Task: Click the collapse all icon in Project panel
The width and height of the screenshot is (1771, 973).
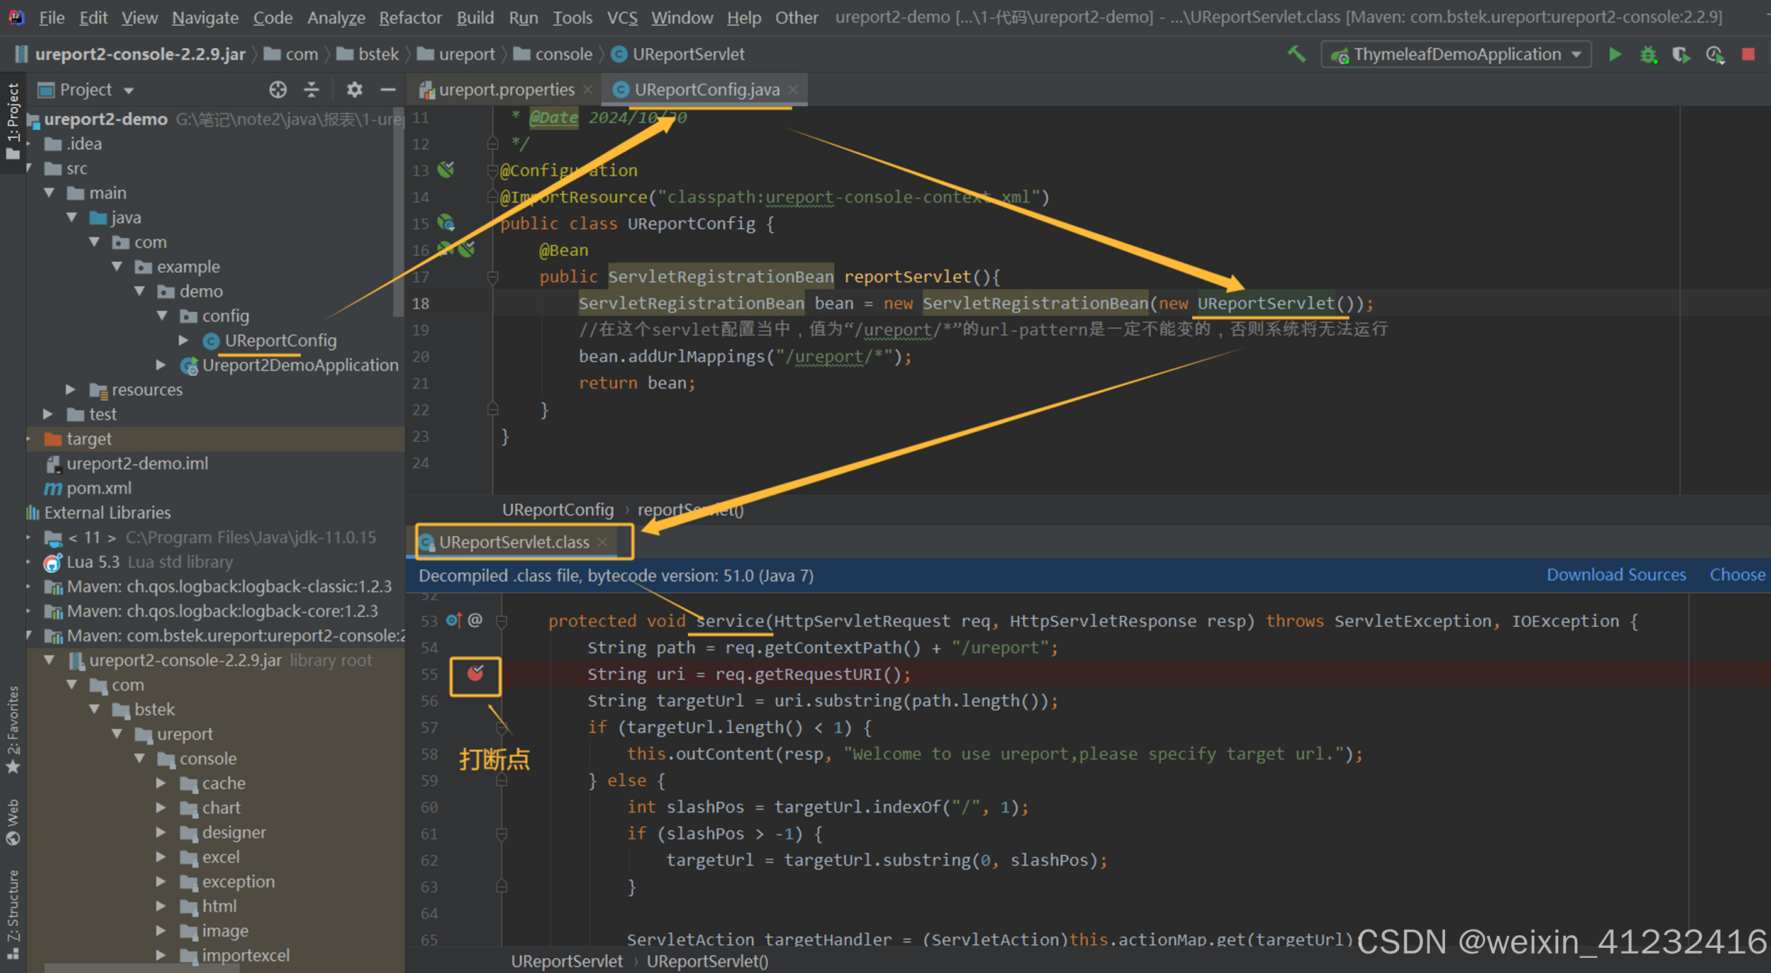Action: pos(311,89)
